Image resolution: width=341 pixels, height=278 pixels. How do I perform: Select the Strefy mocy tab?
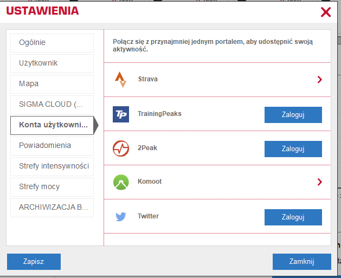pyautogui.click(x=52, y=187)
